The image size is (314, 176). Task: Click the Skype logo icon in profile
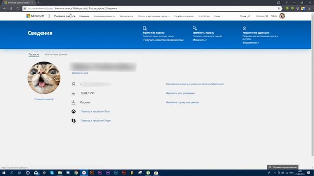pos(74,121)
